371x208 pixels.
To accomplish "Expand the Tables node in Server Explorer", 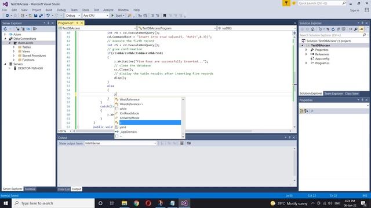I will point(14,47).
